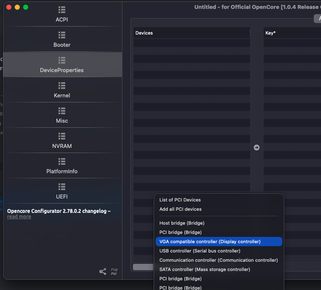Click the Devices column header
Image resolution: width=321 pixels, height=290 pixels.
click(191, 33)
